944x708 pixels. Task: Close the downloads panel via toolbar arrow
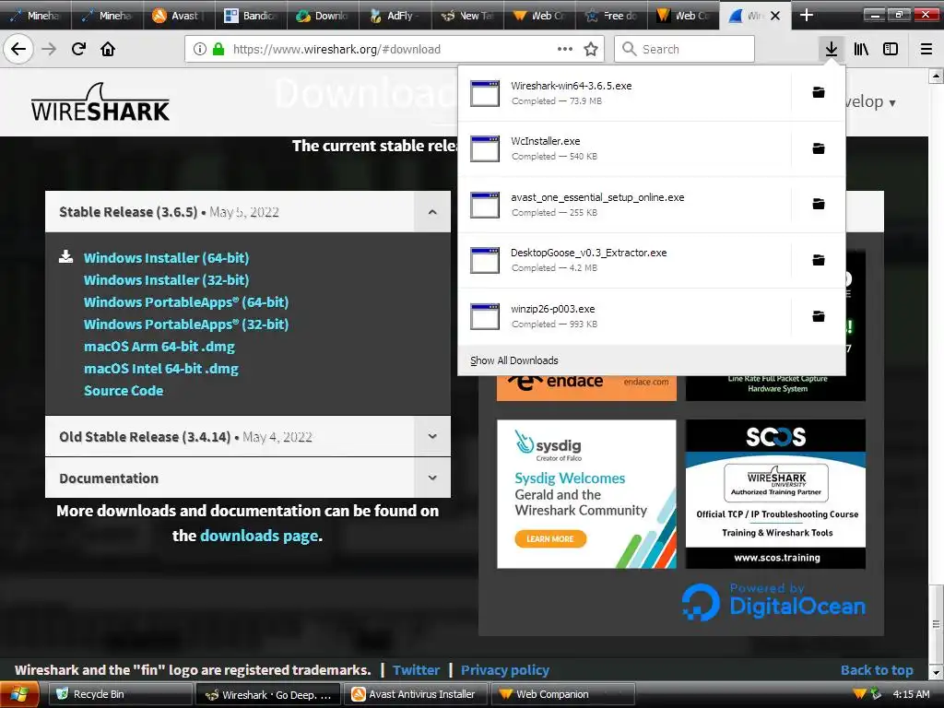click(x=831, y=49)
